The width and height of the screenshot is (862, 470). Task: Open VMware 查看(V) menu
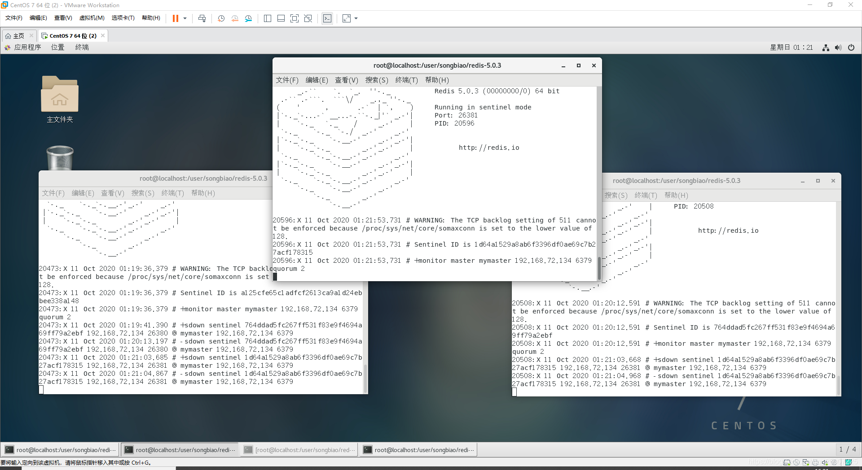pos(63,18)
